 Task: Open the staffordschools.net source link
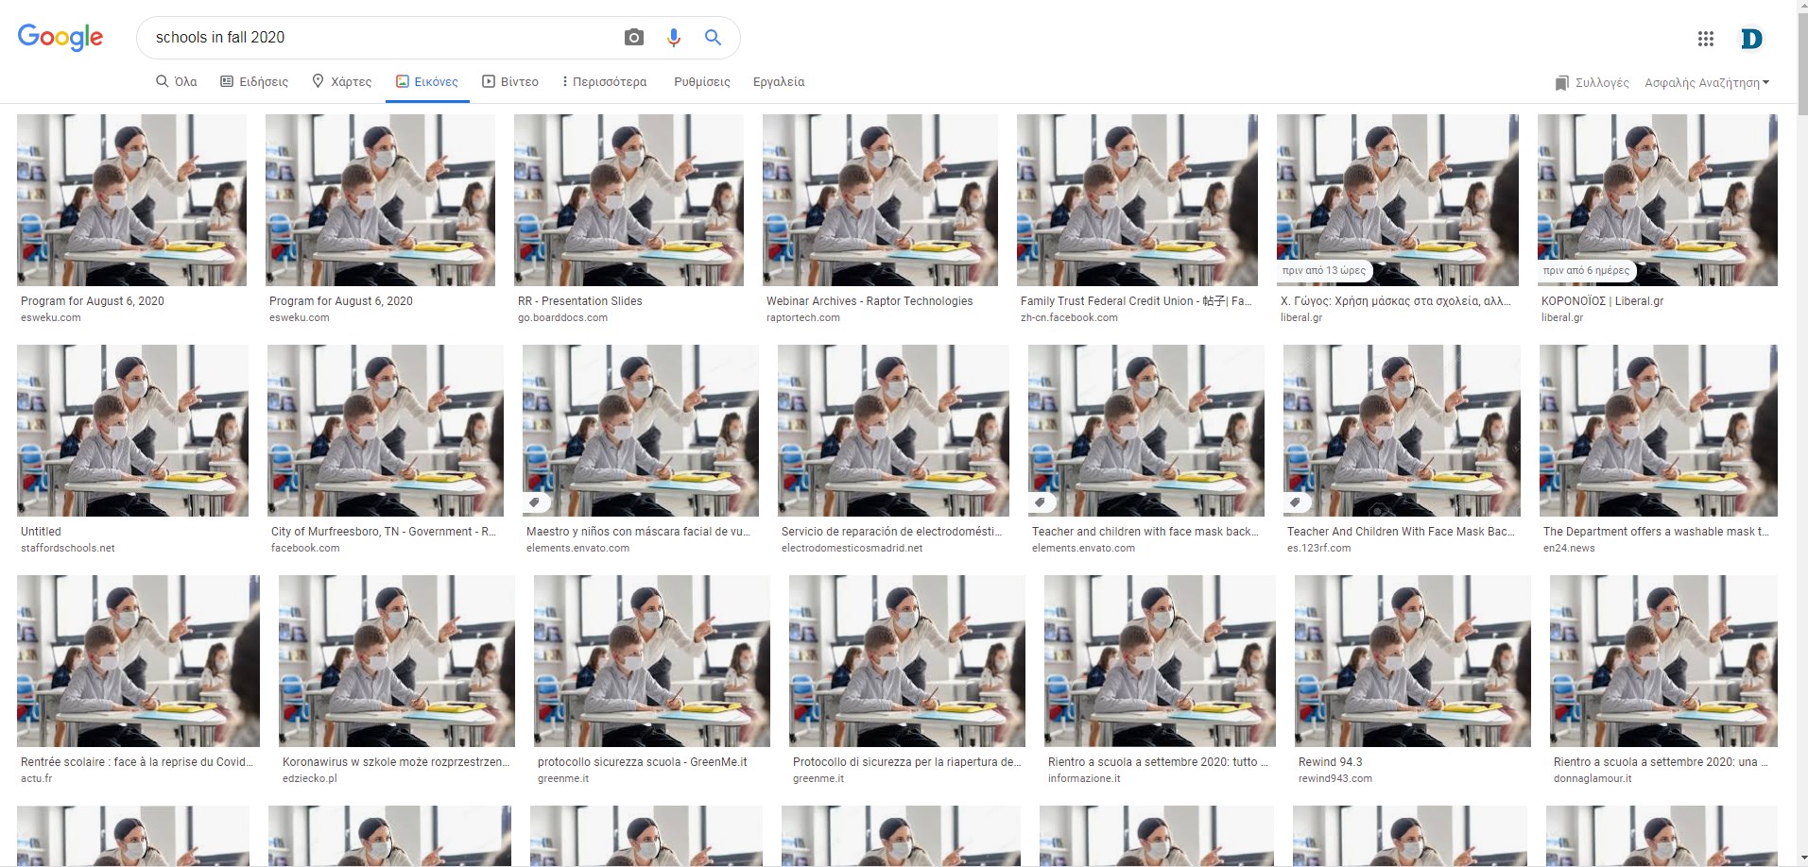(67, 549)
